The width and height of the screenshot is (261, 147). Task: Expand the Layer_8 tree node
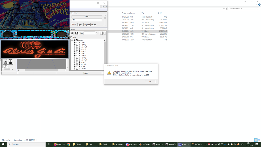[x=75, y=45]
